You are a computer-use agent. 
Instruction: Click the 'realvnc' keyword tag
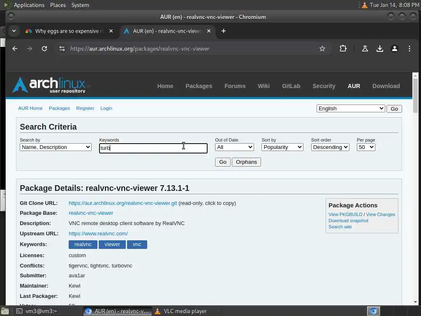point(83,244)
